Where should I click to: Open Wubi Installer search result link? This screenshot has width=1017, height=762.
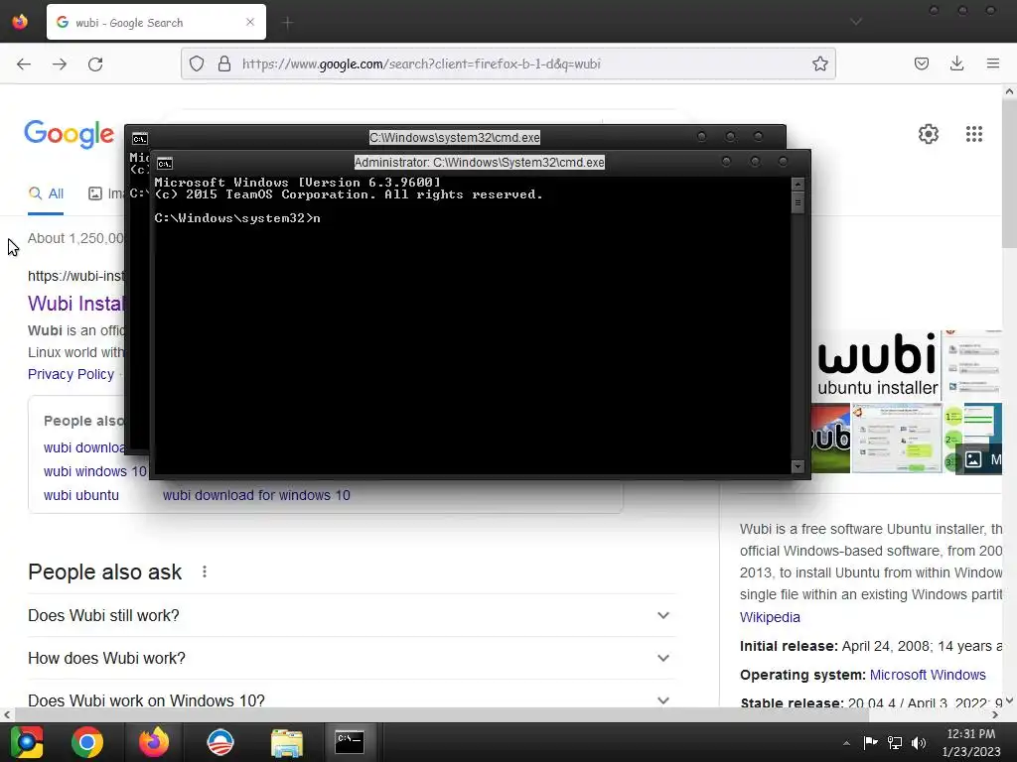tap(75, 304)
